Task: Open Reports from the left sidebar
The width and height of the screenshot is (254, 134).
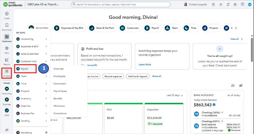Action: pos(7,60)
